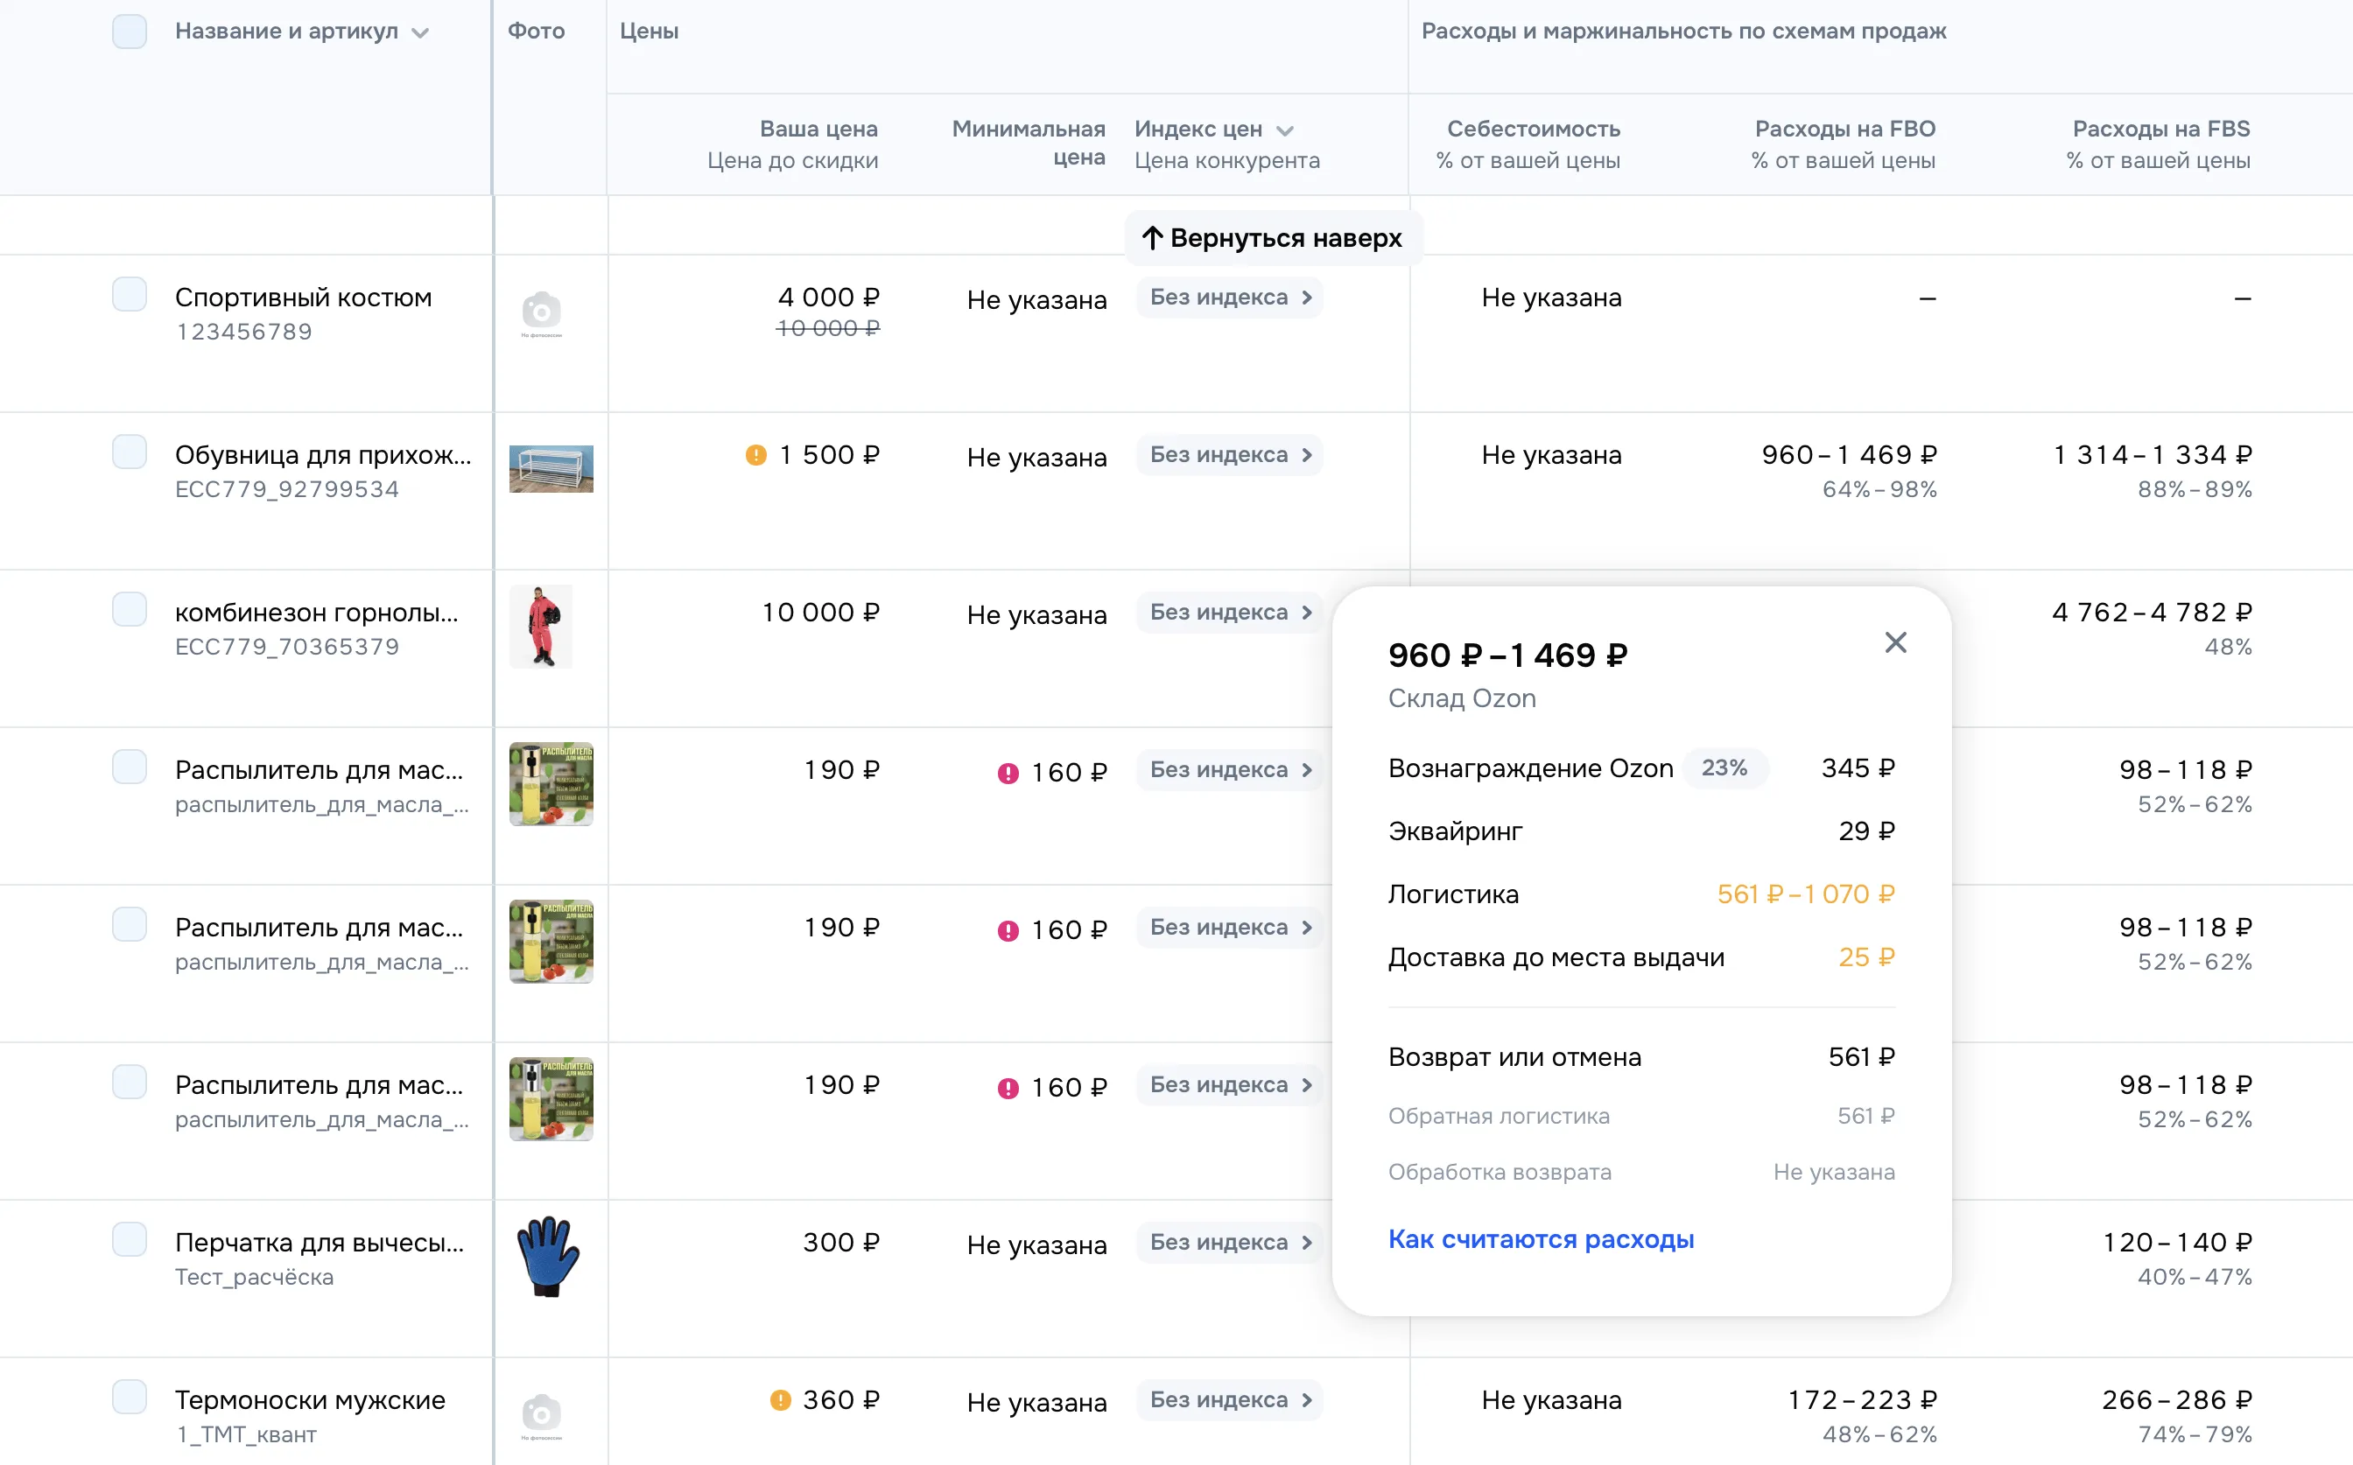Expand the Название и артикул dropdown
Screen dimensions: 2353x1465
tap(419, 33)
